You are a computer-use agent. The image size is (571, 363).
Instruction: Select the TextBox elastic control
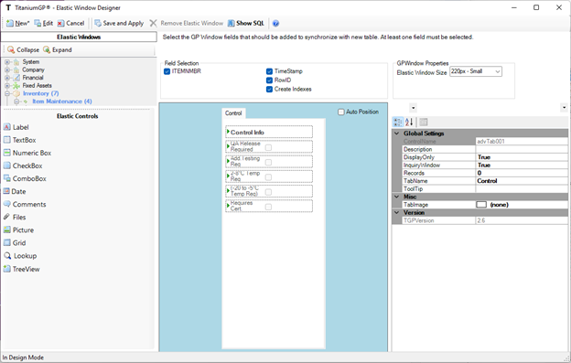coord(19,140)
